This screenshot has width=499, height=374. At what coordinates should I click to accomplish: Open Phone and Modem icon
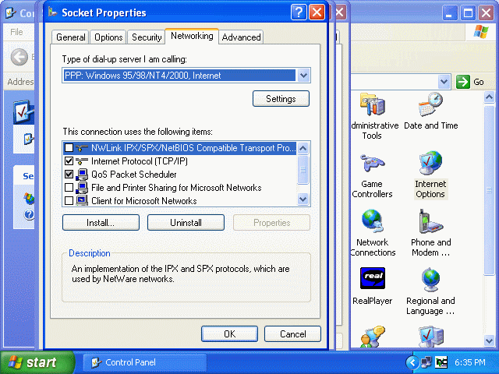click(430, 221)
